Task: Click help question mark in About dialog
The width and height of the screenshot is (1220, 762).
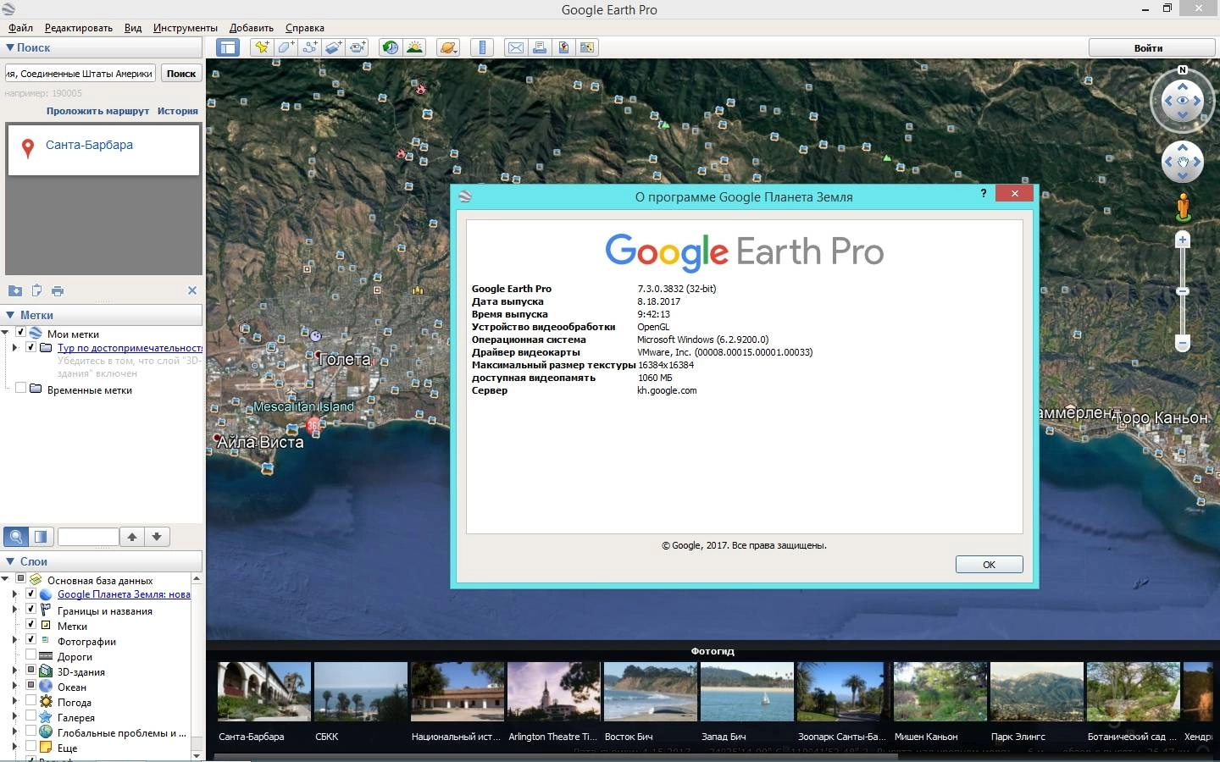Action: point(984,194)
